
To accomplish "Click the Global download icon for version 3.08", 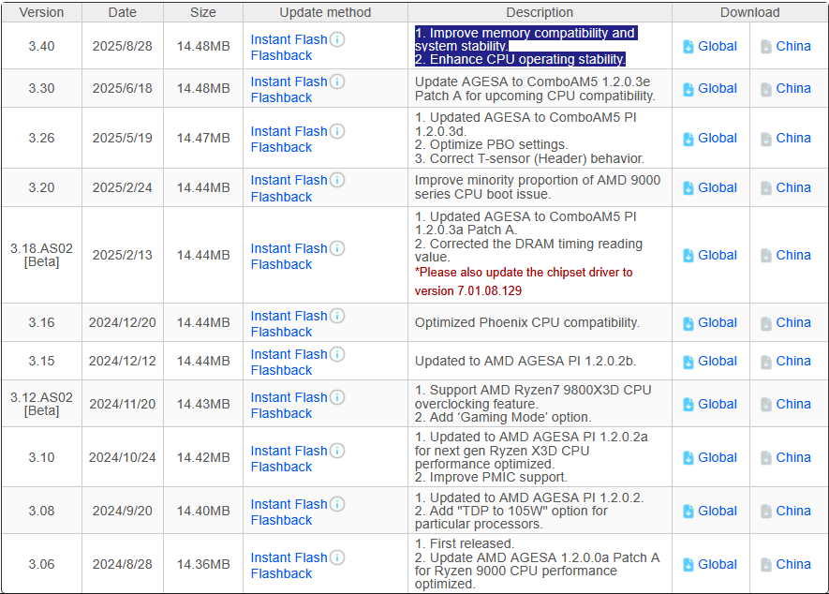I will tap(688, 512).
